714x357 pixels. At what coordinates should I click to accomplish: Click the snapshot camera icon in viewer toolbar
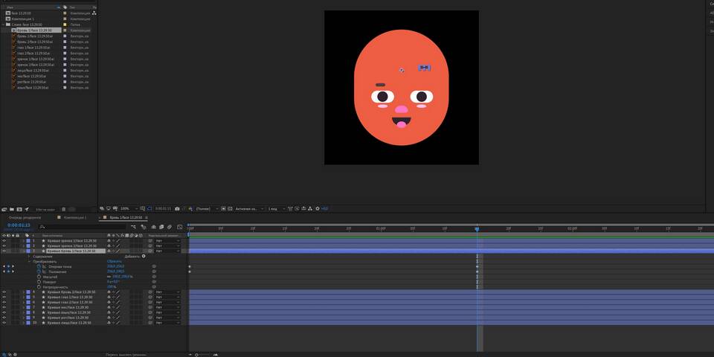[x=177, y=208]
